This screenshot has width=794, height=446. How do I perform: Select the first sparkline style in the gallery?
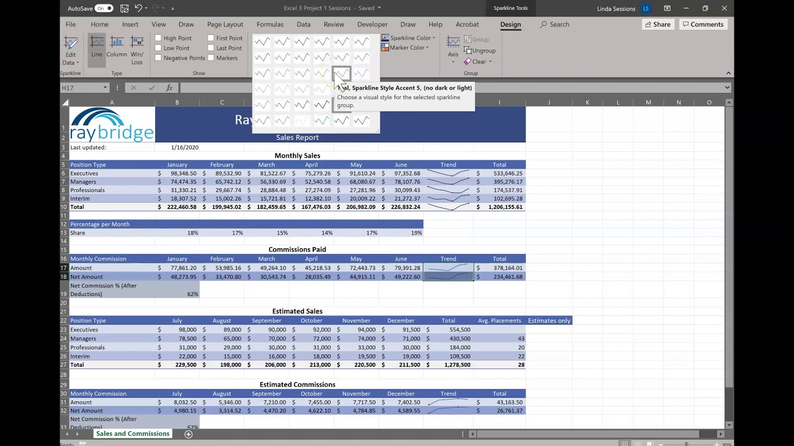[262, 42]
